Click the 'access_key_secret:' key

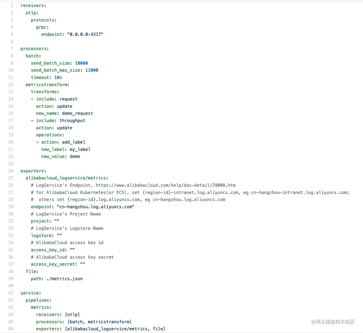54,264
